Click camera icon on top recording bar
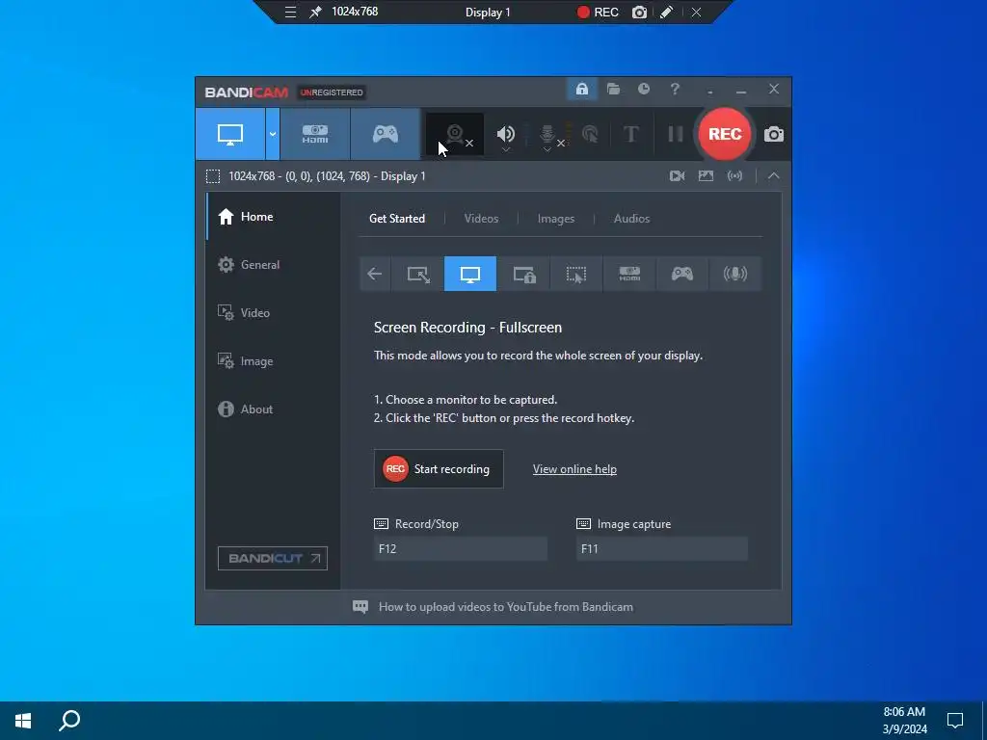 pos(639,12)
